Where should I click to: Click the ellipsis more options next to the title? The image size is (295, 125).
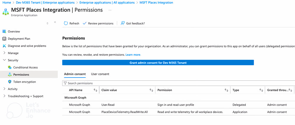(110, 10)
